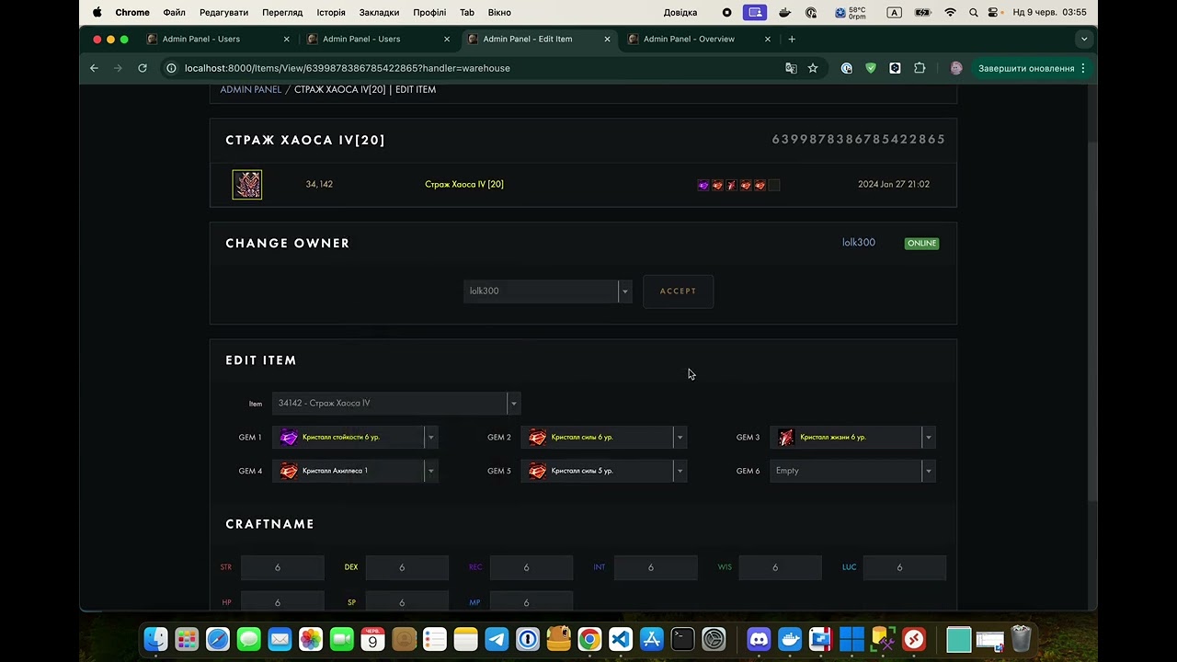Screen dimensions: 1177x662
Task: Click the Google Translate icon in address bar
Action: (x=791, y=68)
